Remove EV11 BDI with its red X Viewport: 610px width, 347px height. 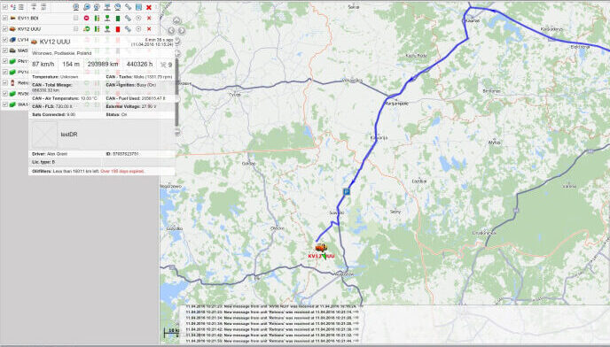click(149, 19)
